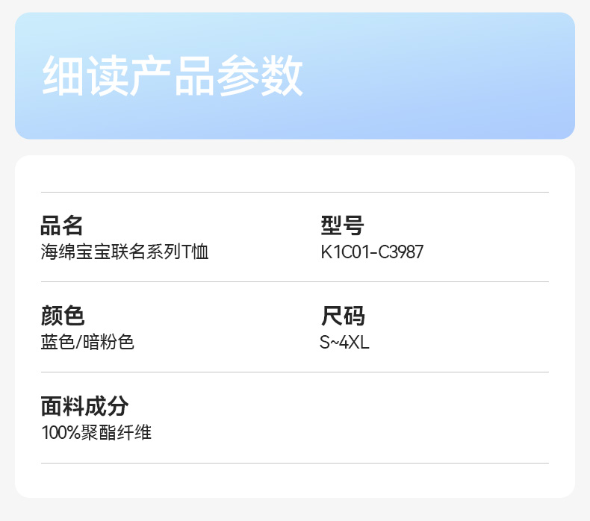Viewport: 590px width, 521px height.
Task: Click model number K1C01-C3987
Action: pyautogui.click(x=372, y=252)
